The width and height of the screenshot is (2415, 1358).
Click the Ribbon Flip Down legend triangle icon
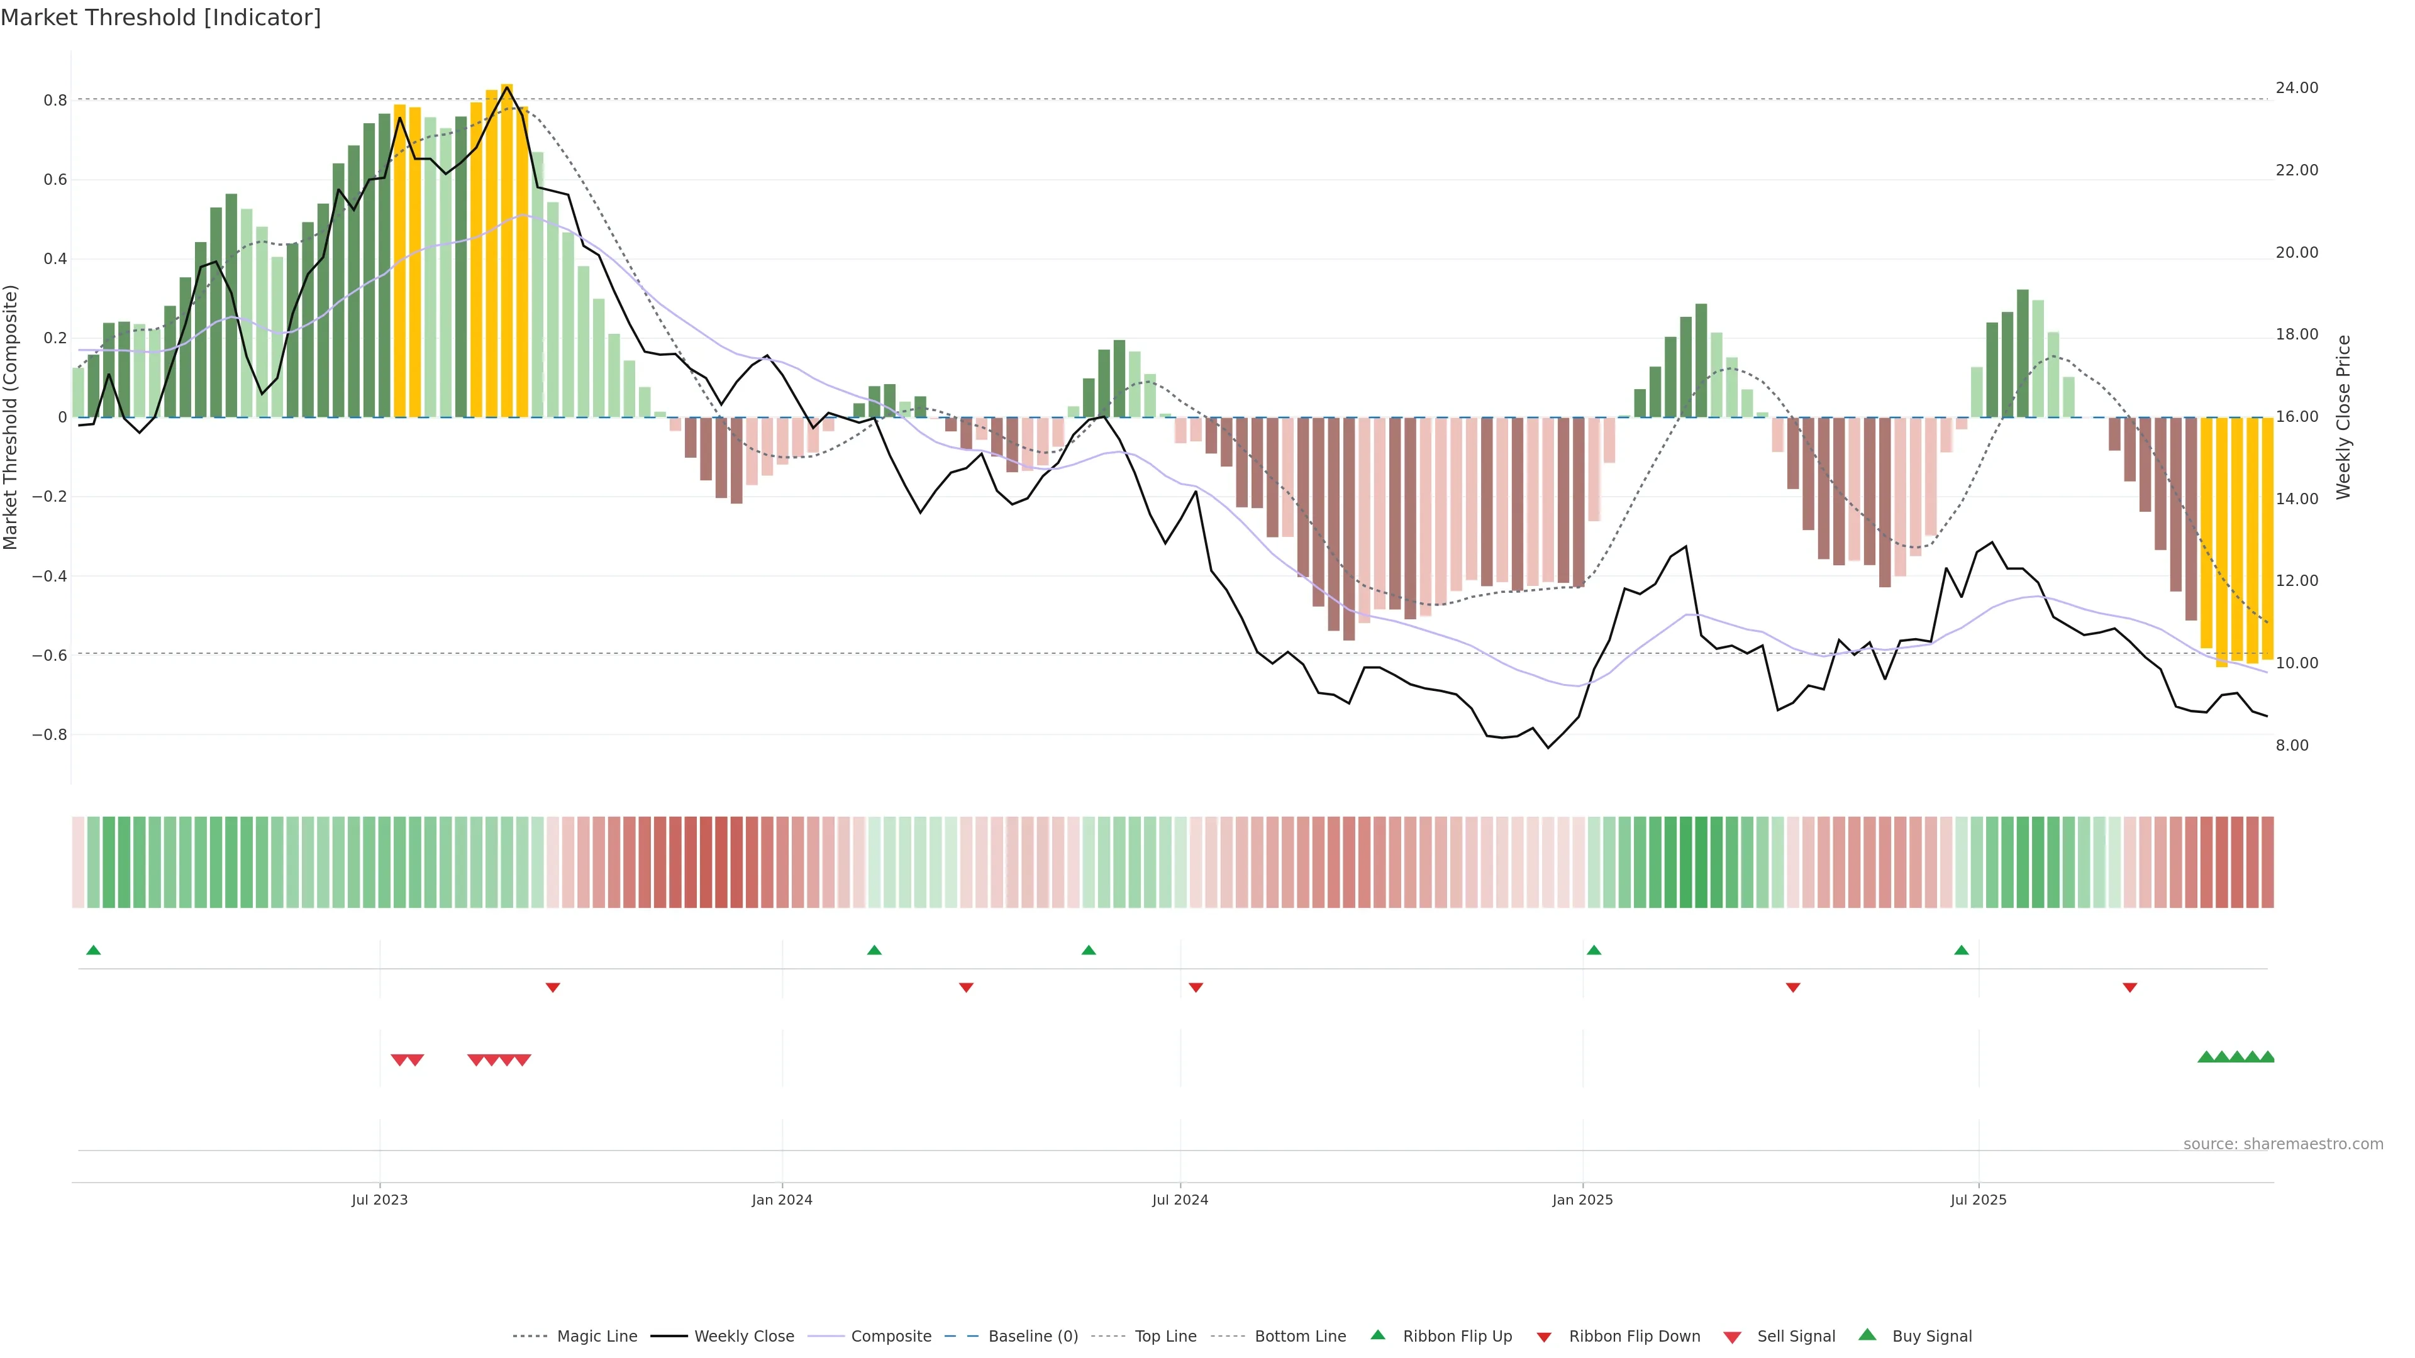pos(1544,1337)
